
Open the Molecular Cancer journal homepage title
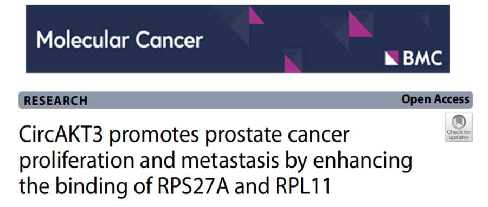point(120,40)
